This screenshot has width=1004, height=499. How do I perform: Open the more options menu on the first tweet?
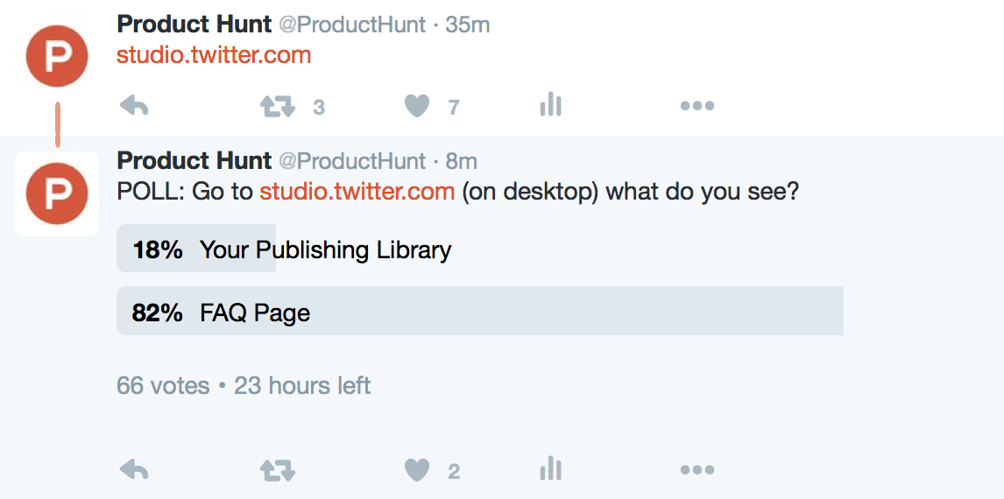[697, 106]
